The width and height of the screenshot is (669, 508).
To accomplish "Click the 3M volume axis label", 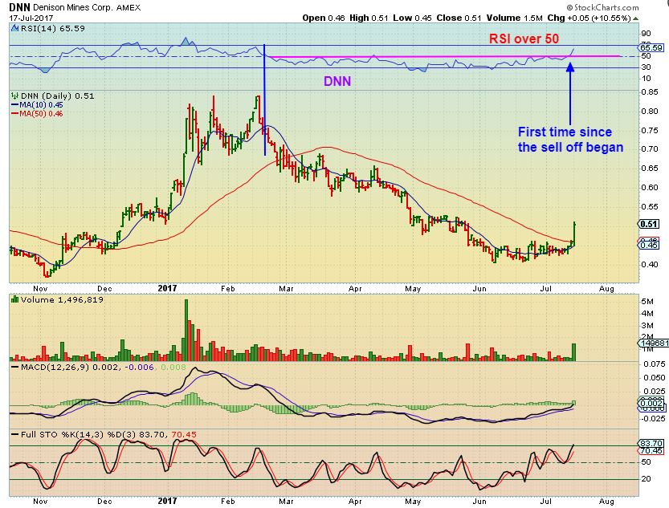I will pos(647,326).
